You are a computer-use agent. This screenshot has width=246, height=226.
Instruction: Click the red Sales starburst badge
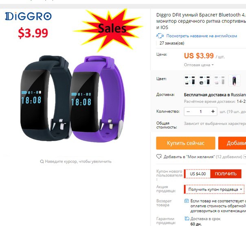pos(108,30)
